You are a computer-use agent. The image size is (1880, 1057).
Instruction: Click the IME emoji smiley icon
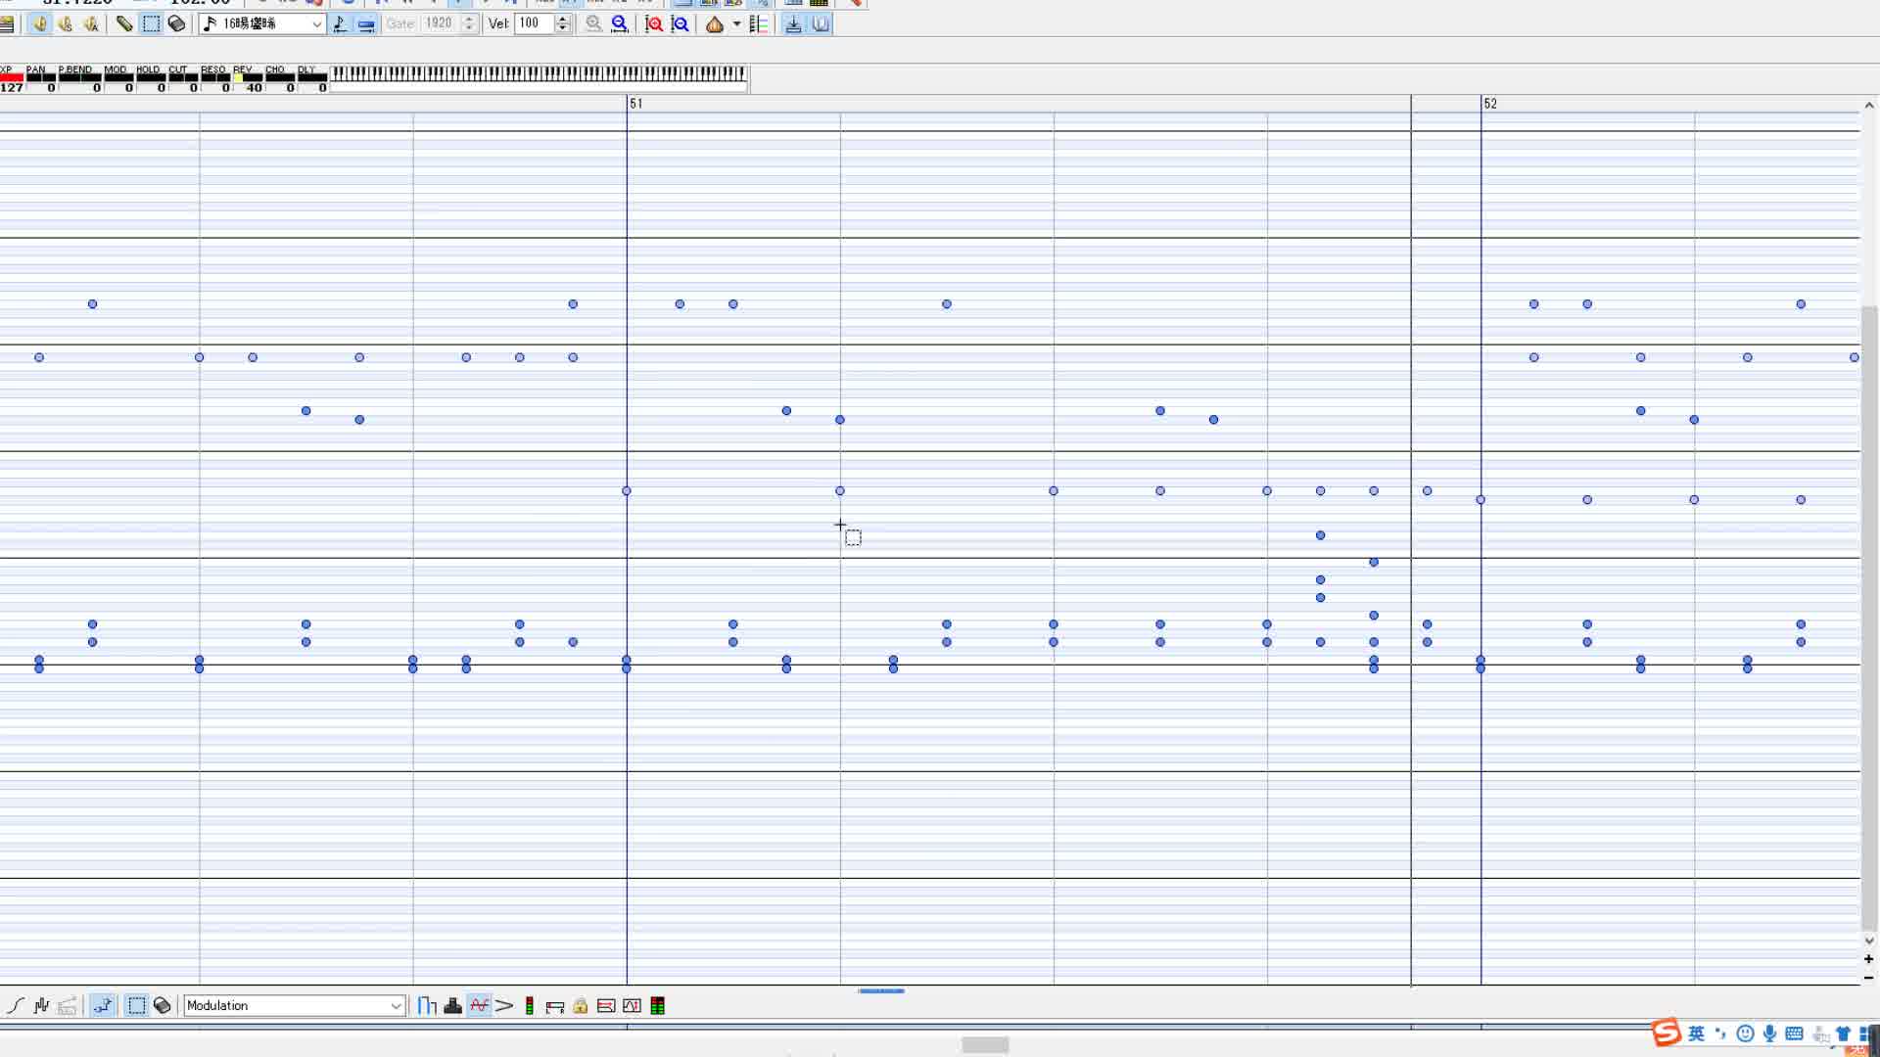pos(1745,1034)
